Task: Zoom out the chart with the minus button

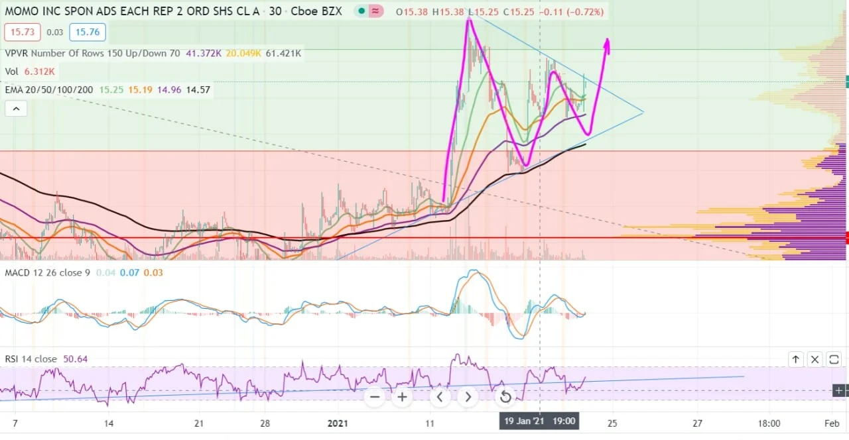Action: pos(375,397)
